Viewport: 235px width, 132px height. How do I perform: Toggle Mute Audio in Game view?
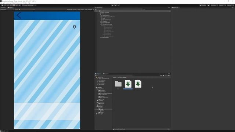point(81,10)
